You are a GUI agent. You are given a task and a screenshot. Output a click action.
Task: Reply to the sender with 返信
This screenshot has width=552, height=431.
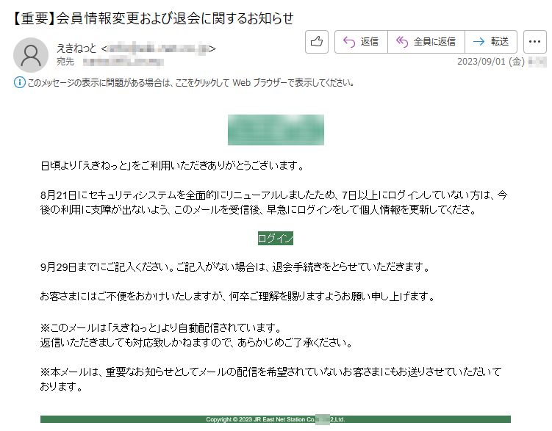(x=361, y=42)
